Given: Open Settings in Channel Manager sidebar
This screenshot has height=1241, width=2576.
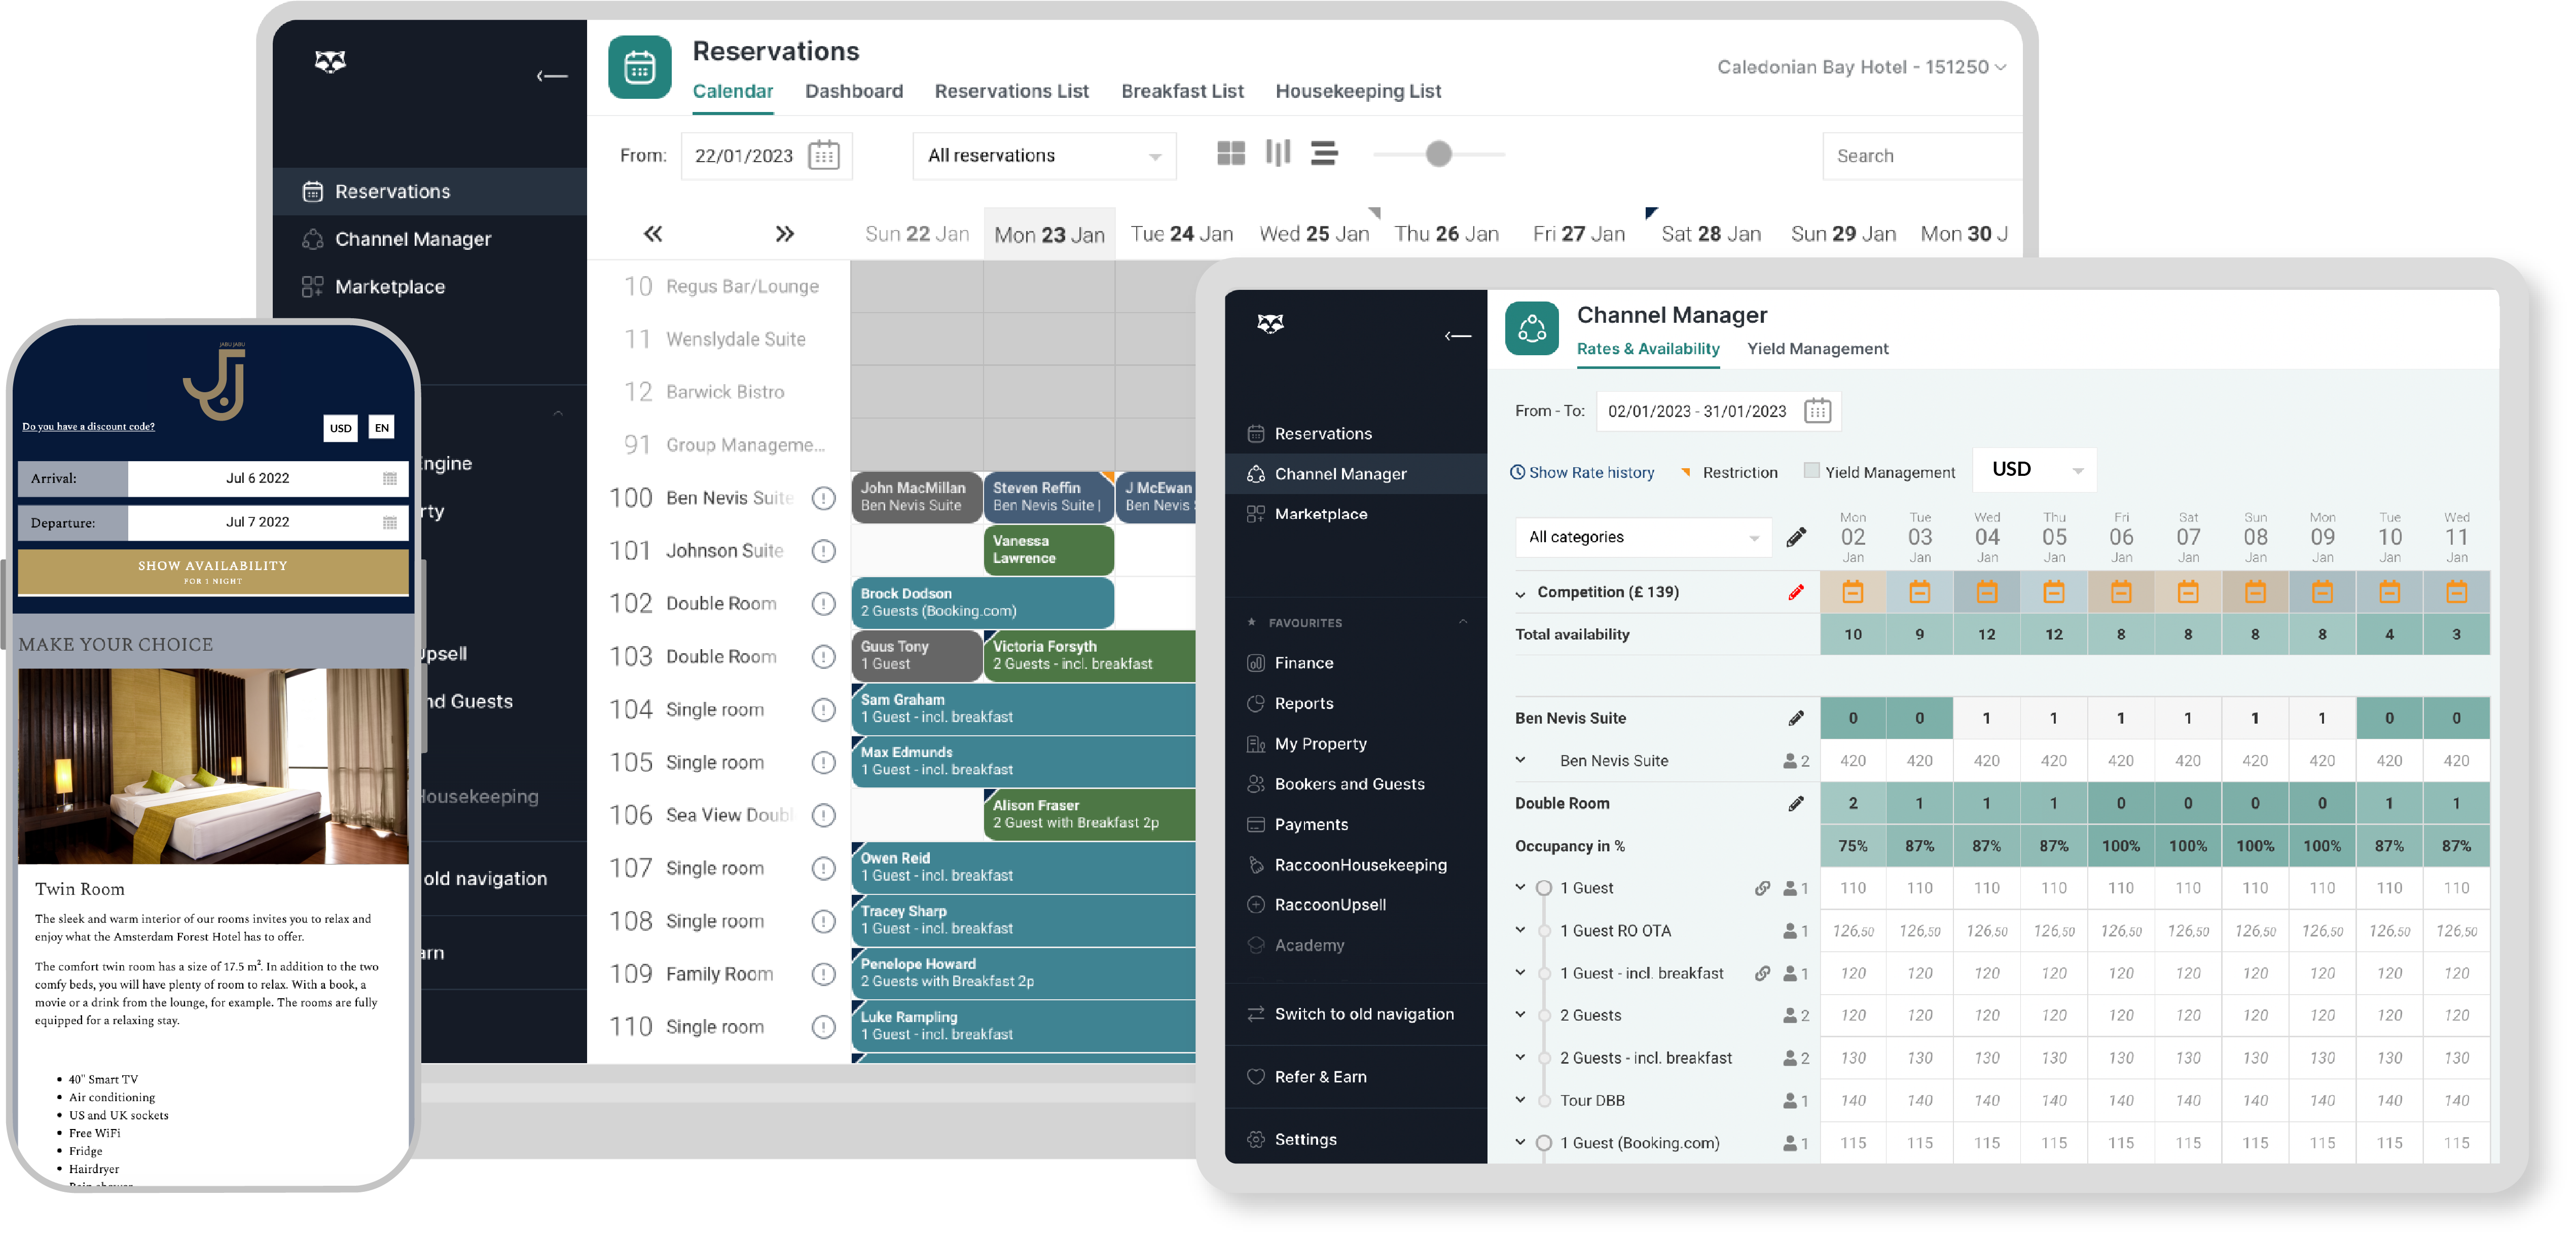Looking at the screenshot, I should click(x=1292, y=1140).
